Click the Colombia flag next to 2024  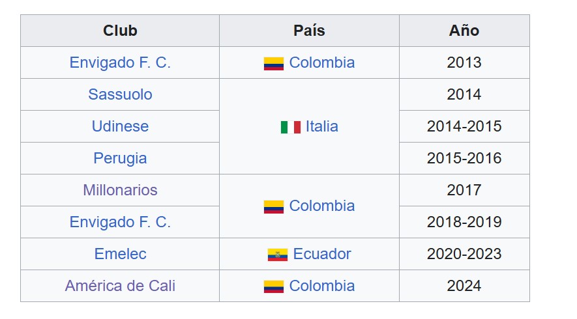click(x=273, y=286)
